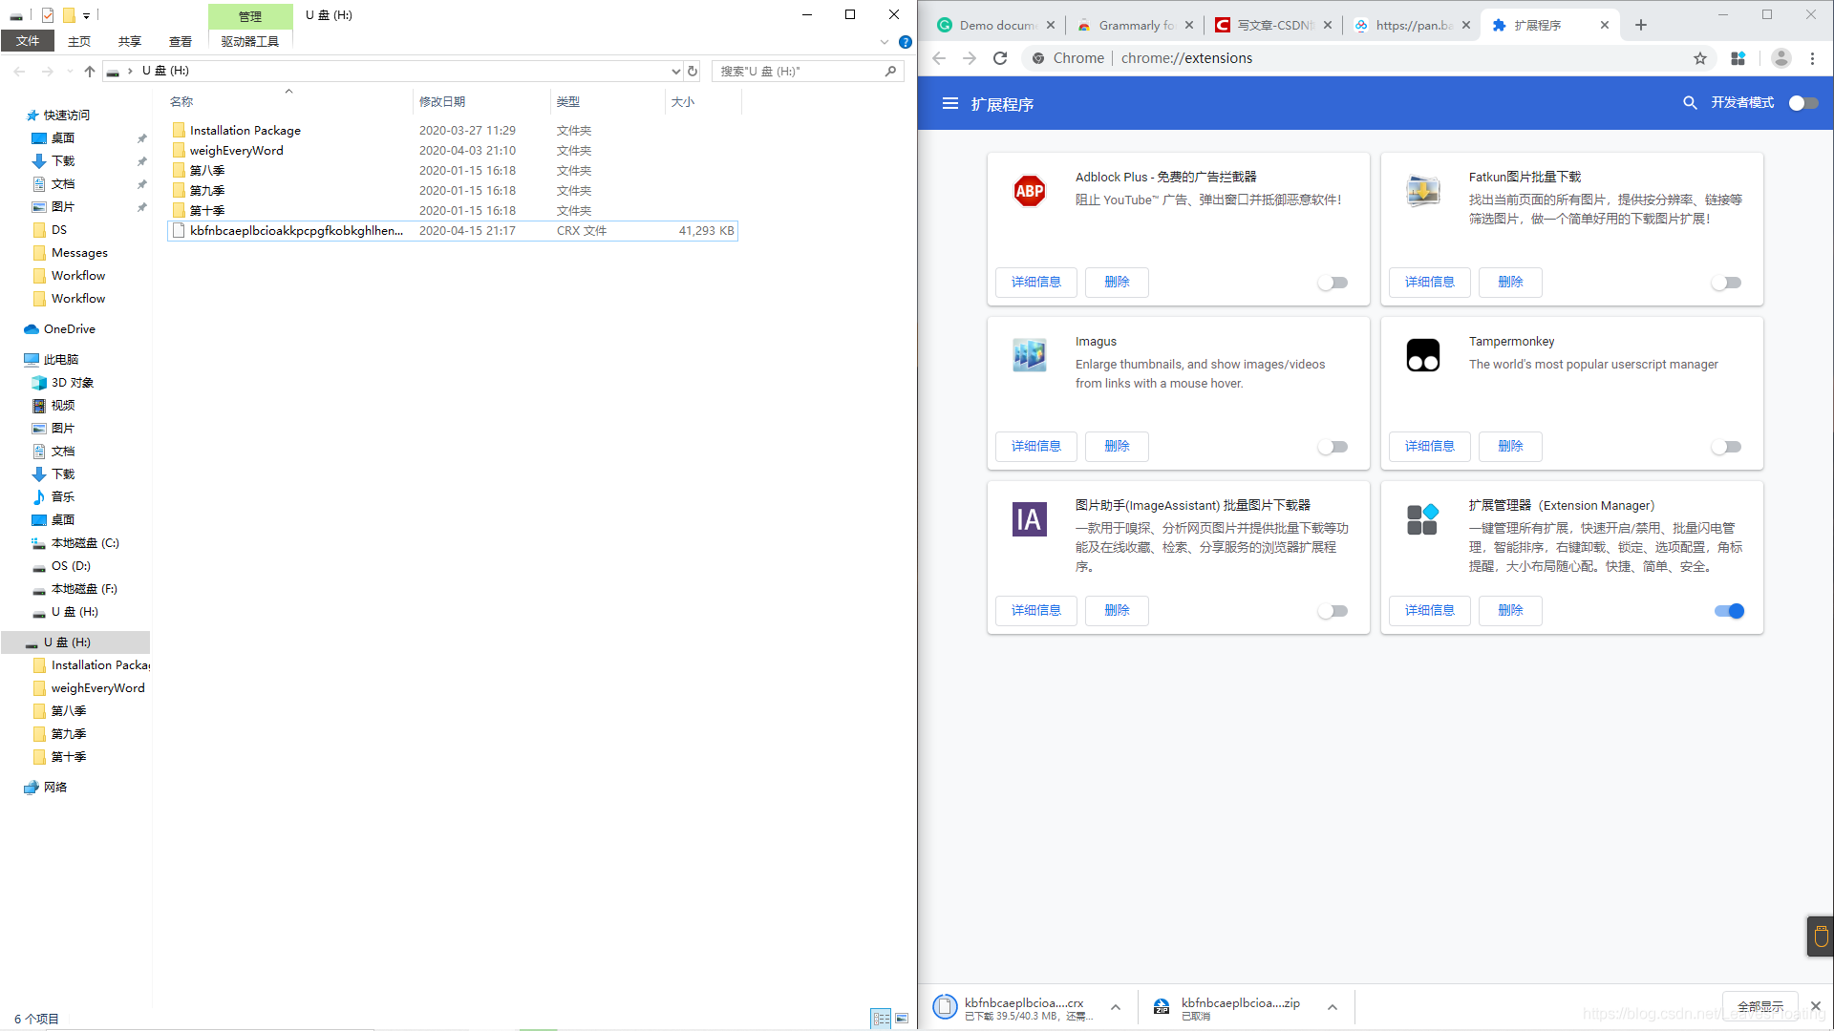Screen dimensions: 1834x1031
Task: Open the zip download options arrow
Action: pyautogui.click(x=1332, y=1007)
